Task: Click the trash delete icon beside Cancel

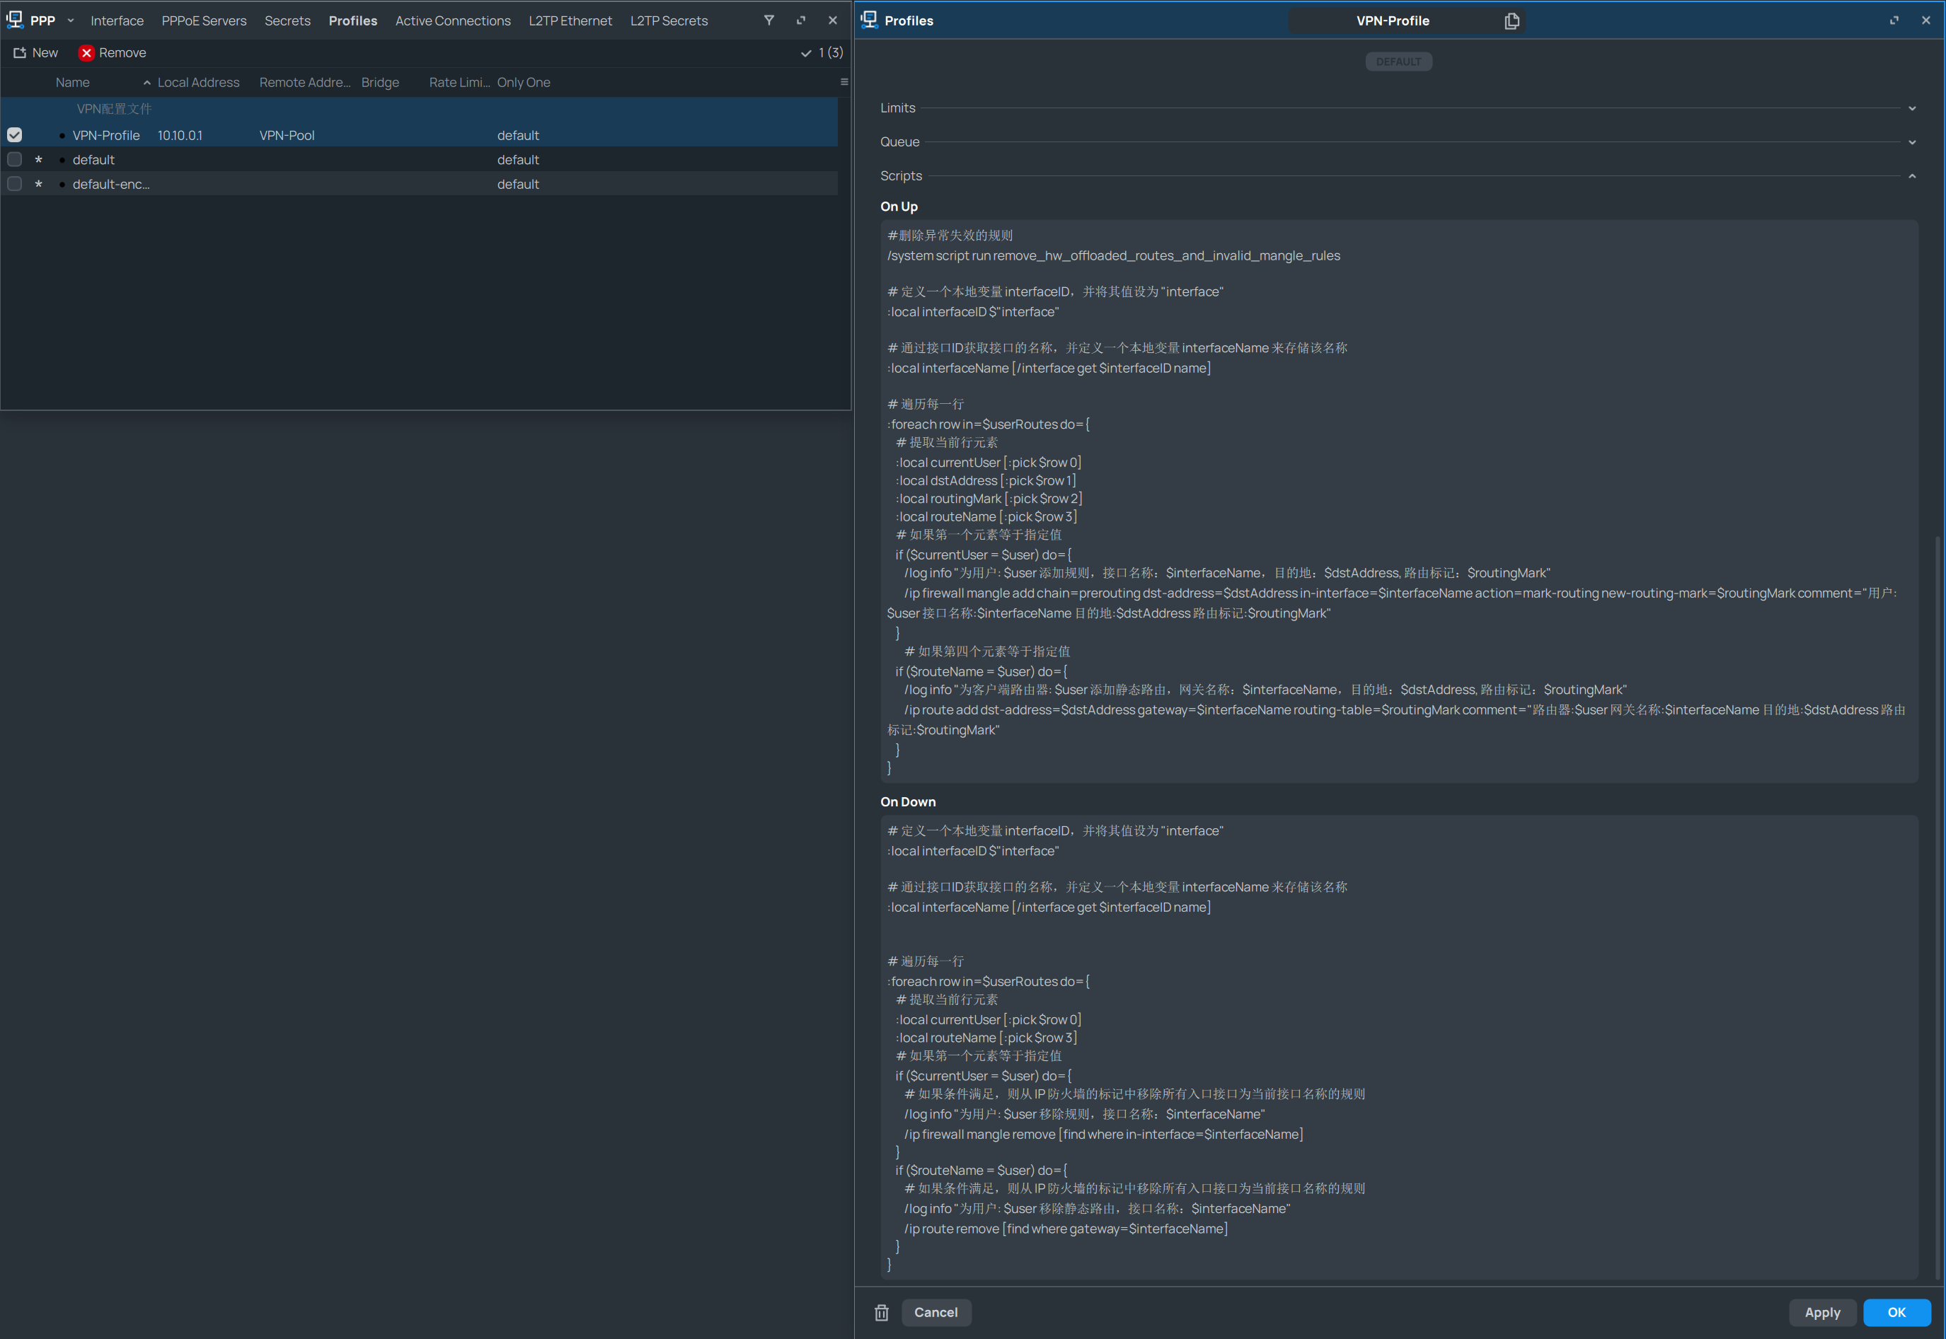Action: point(881,1312)
